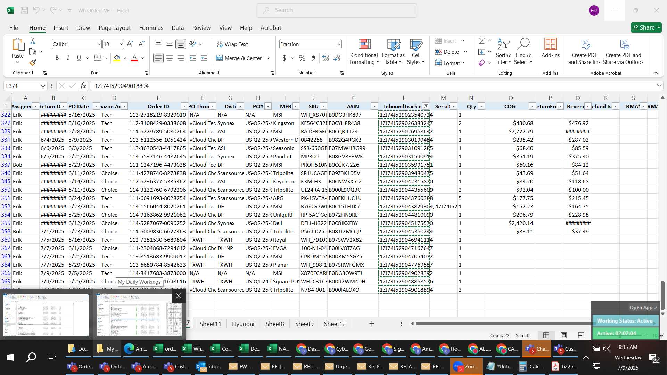Collapse the ribbon with the chevron
Image resolution: width=667 pixels, height=375 pixels.
(x=656, y=73)
